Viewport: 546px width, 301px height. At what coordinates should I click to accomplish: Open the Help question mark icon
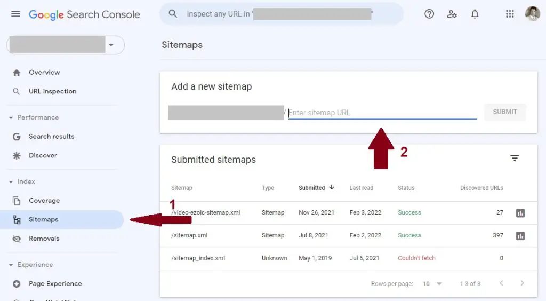click(429, 14)
